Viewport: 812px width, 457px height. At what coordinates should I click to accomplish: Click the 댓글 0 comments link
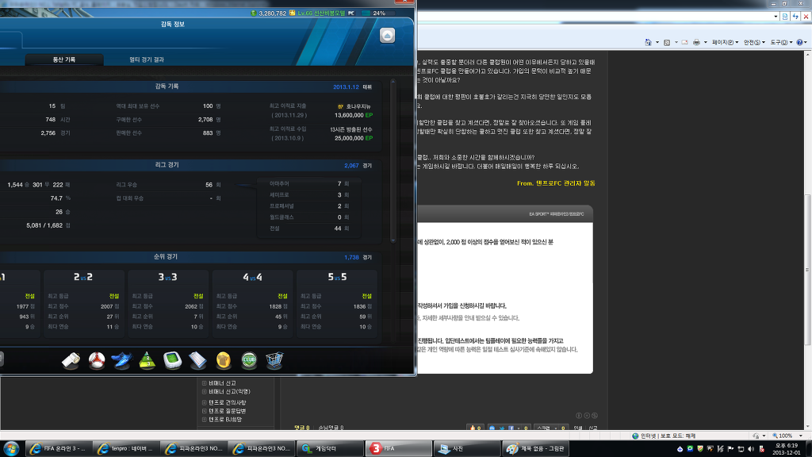click(x=302, y=428)
